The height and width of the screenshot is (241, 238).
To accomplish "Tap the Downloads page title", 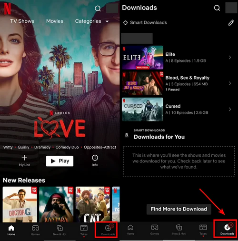I will pos(139,8).
